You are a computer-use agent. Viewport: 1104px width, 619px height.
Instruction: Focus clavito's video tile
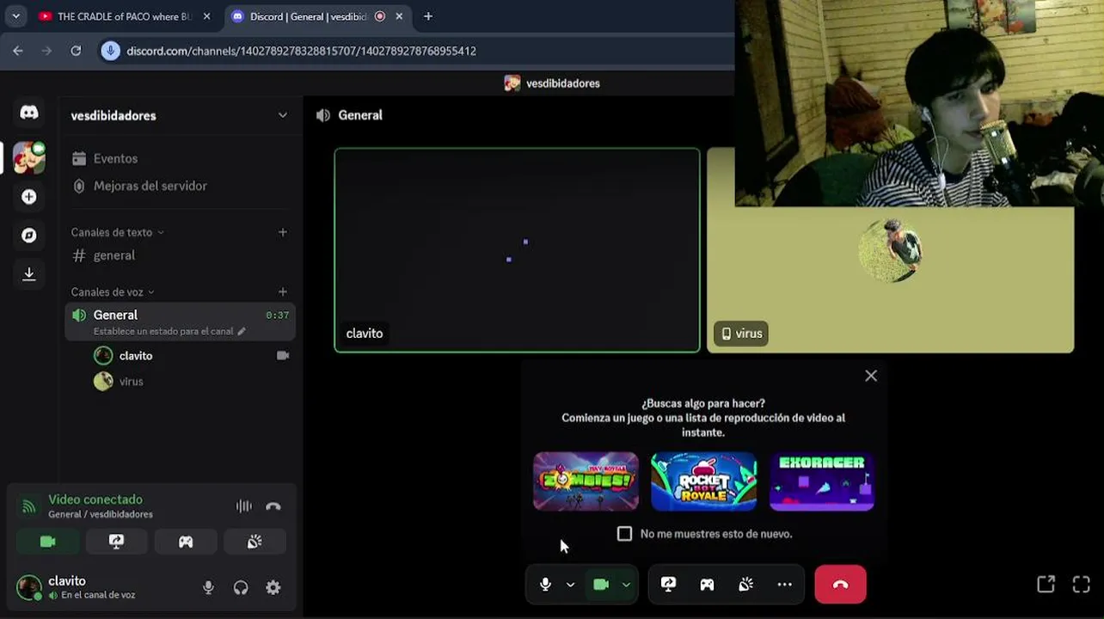(517, 250)
